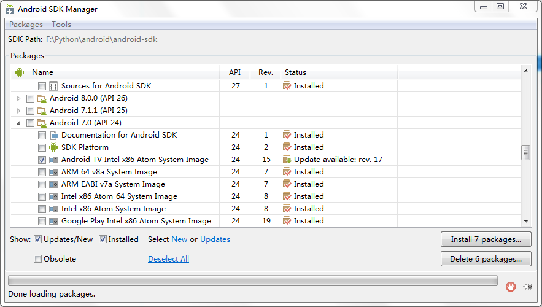Image resolution: width=542 pixels, height=307 pixels.
Task: Click the package loading progress bar
Action: pos(253,281)
